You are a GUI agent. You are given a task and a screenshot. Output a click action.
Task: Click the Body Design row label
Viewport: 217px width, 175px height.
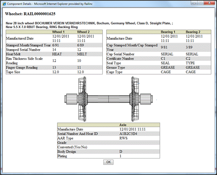(67, 152)
